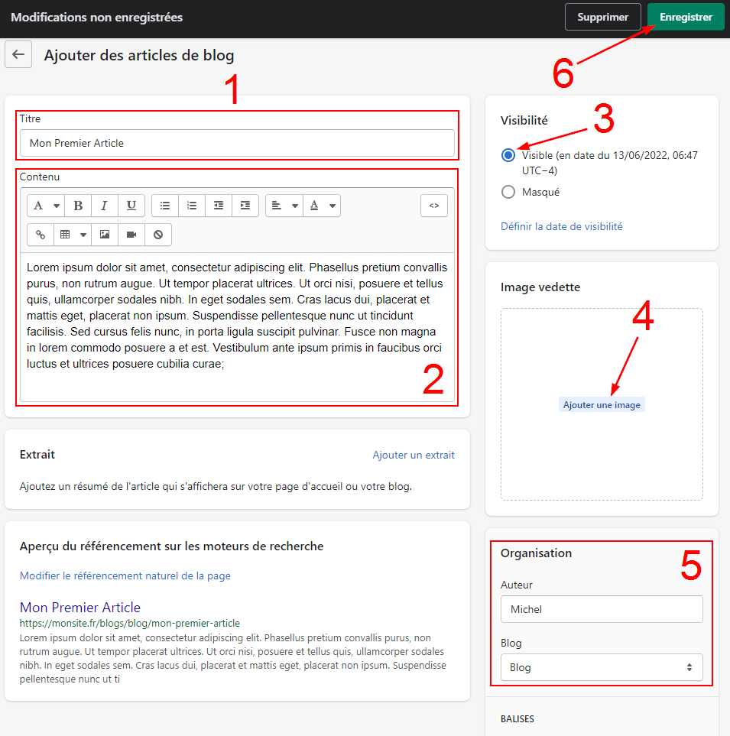Insert a bulleted list
The height and width of the screenshot is (736, 730).
tap(165, 206)
